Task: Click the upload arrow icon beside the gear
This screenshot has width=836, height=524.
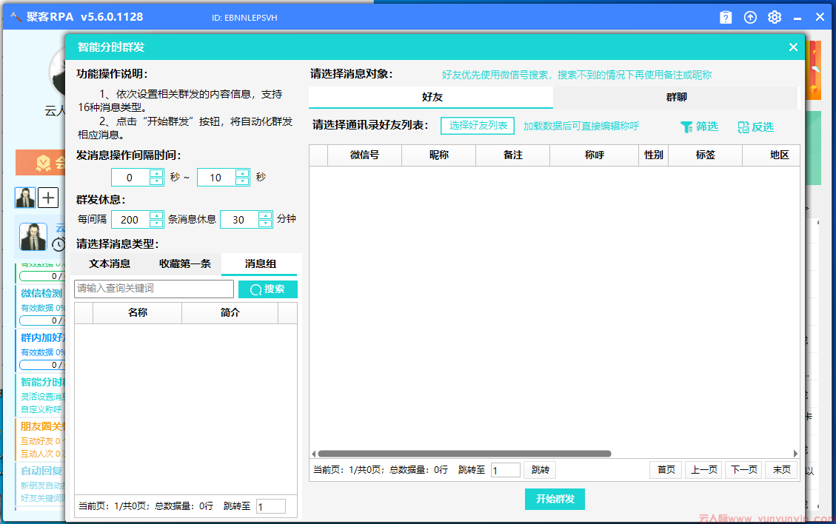Action: click(749, 17)
